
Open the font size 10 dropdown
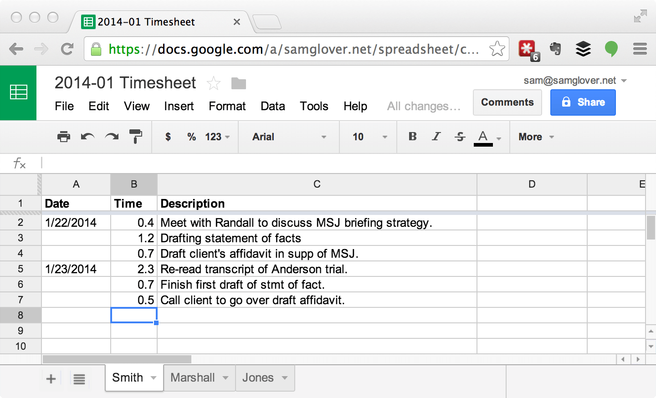(369, 137)
